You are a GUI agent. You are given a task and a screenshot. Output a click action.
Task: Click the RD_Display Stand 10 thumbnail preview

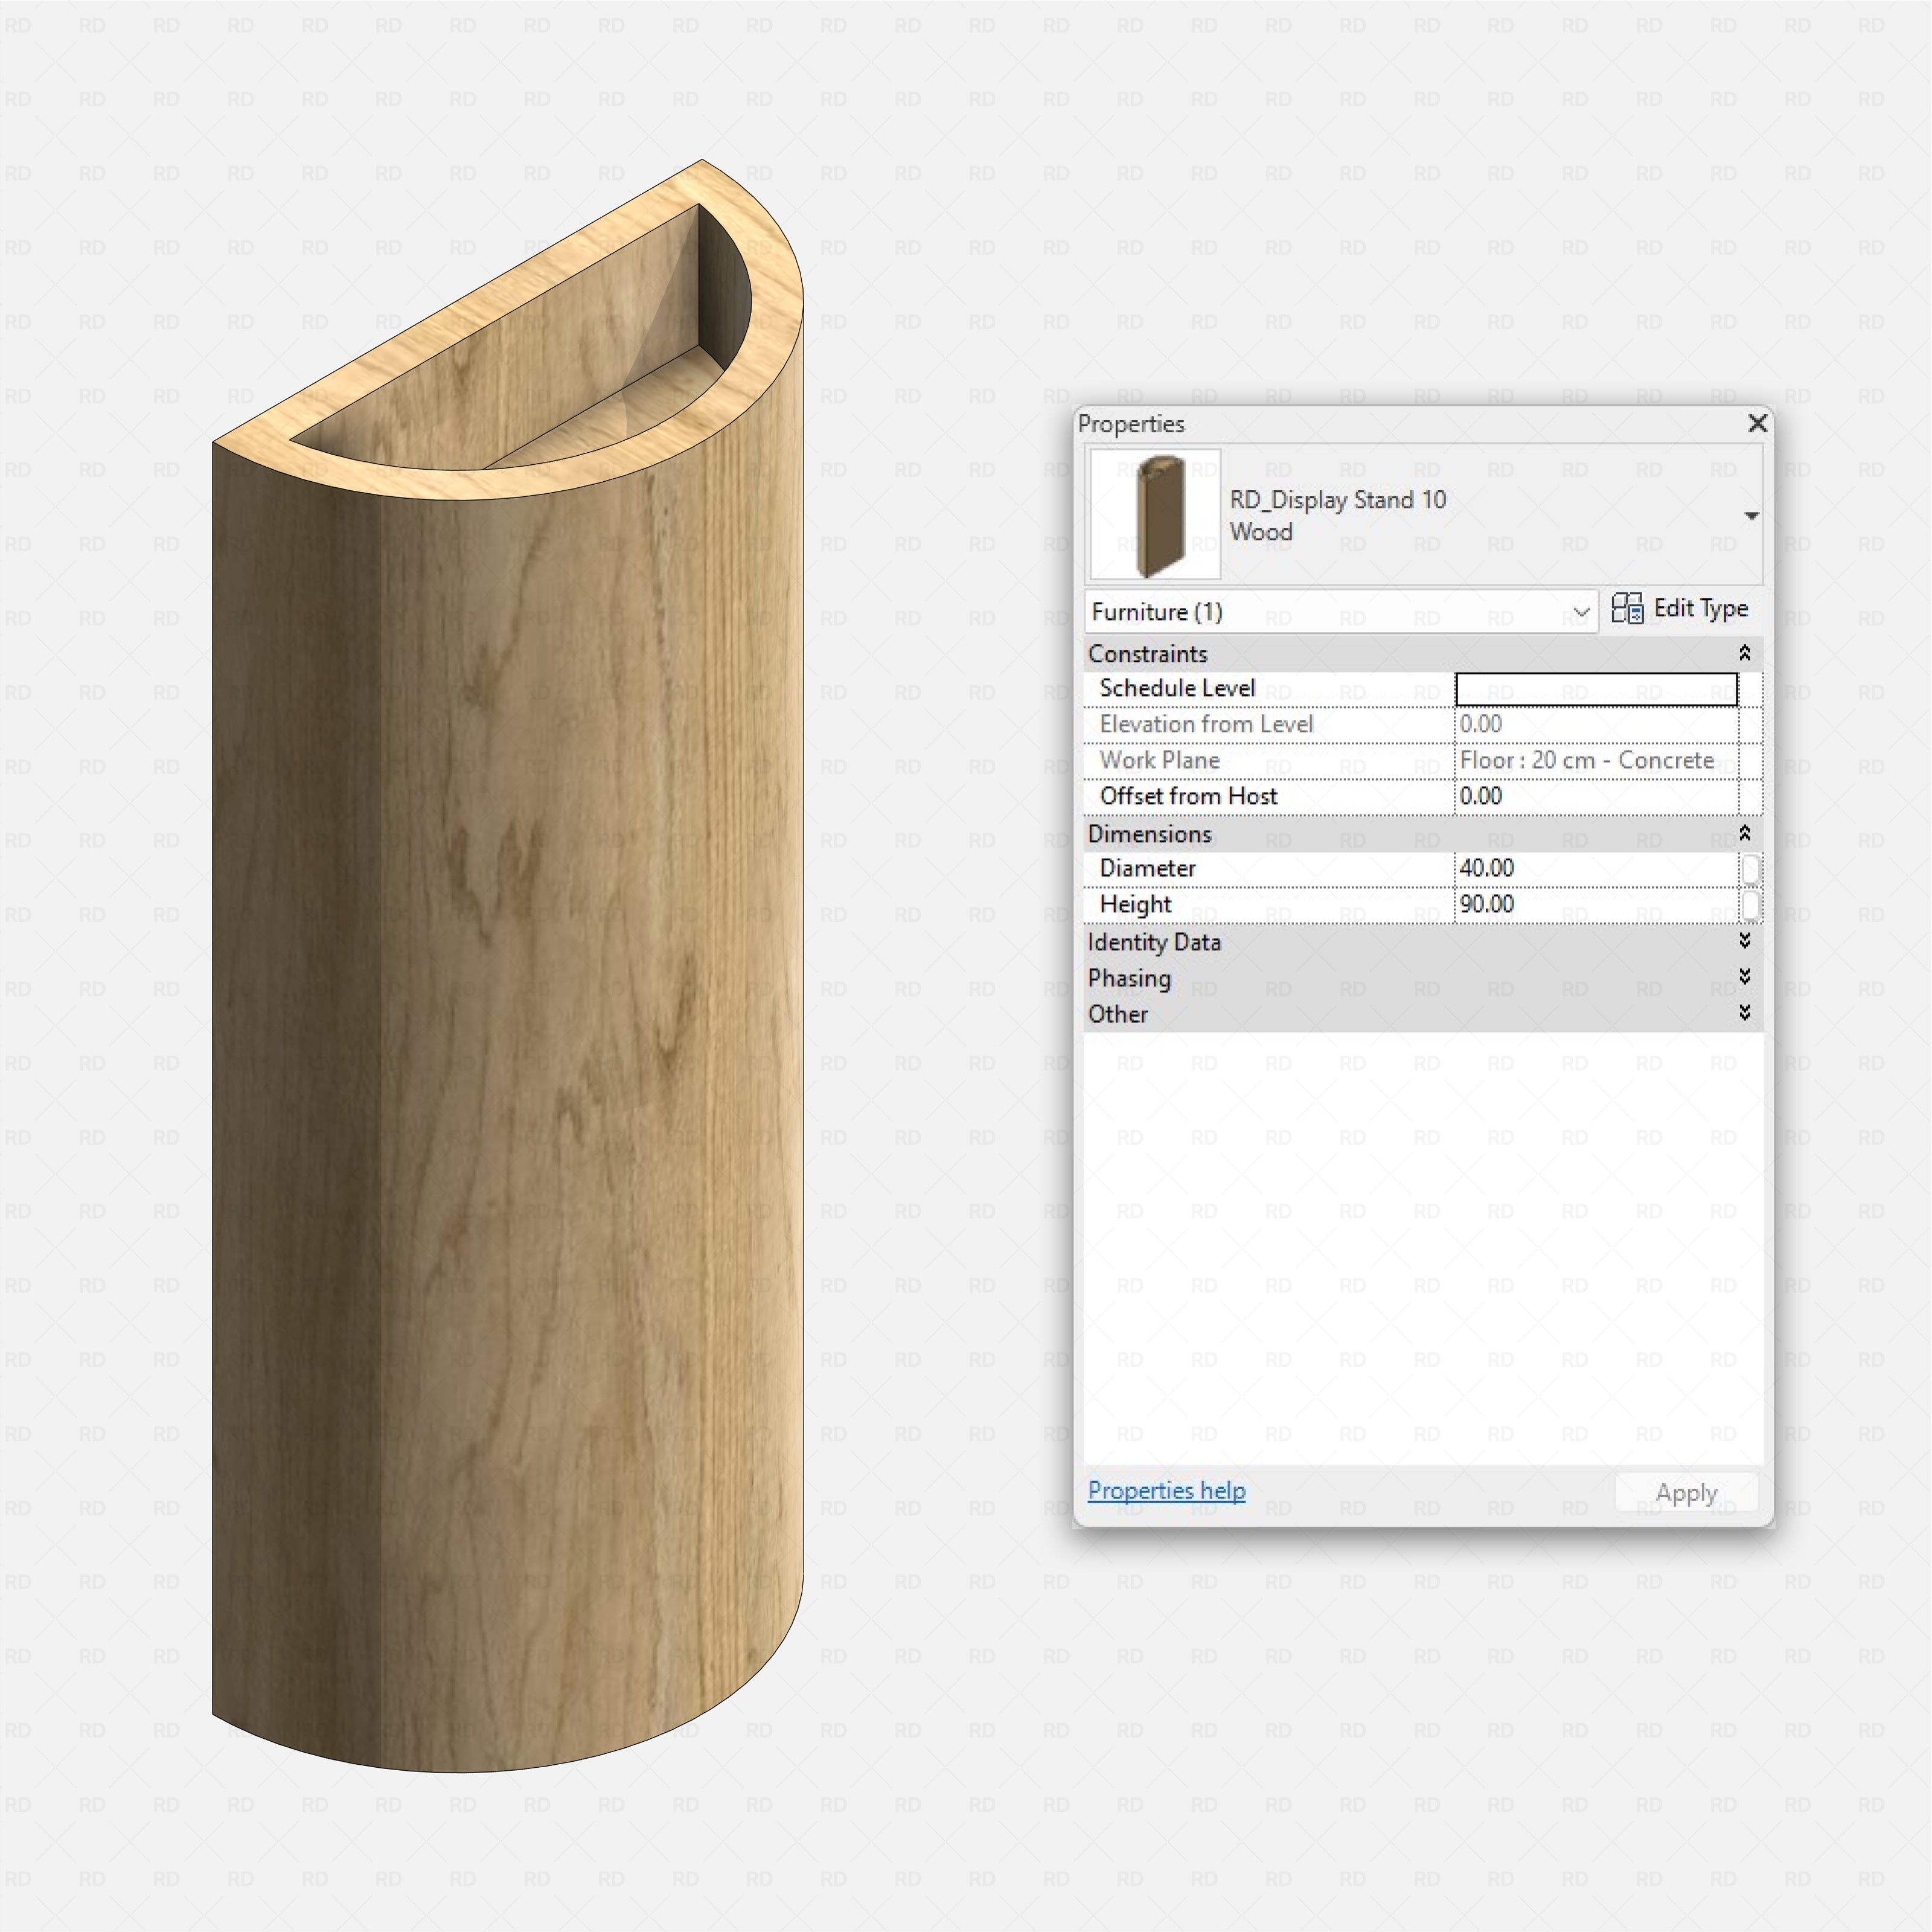click(x=1155, y=515)
